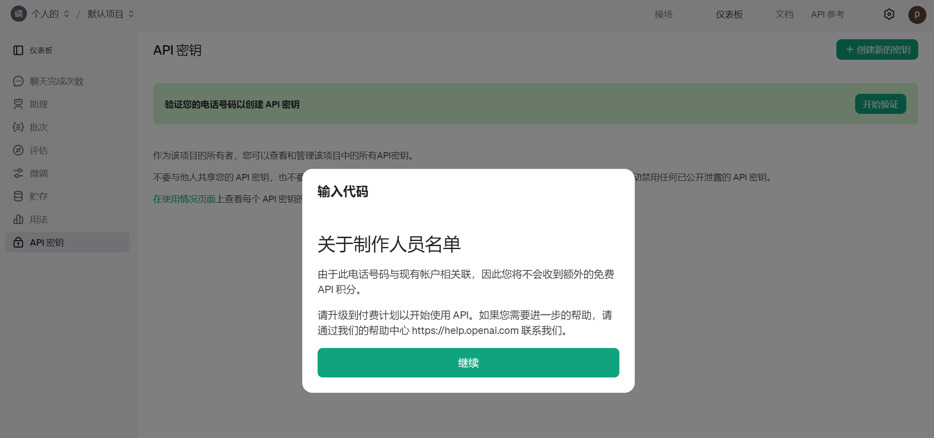
Task: Click the 微调 sliders icon
Action: point(18,173)
